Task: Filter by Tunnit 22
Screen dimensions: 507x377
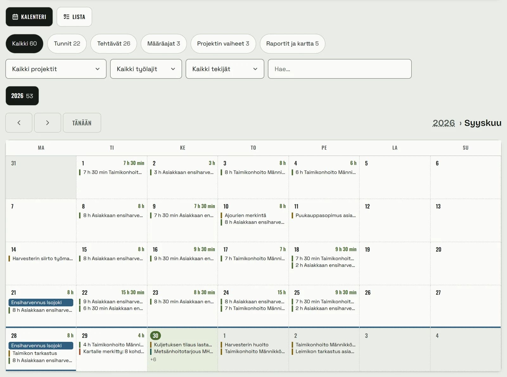Action: (x=67, y=44)
